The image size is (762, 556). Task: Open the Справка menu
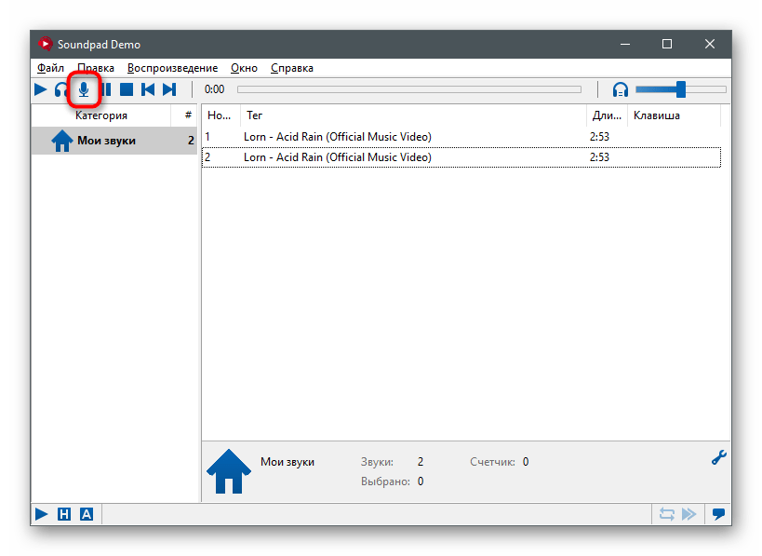pos(291,68)
